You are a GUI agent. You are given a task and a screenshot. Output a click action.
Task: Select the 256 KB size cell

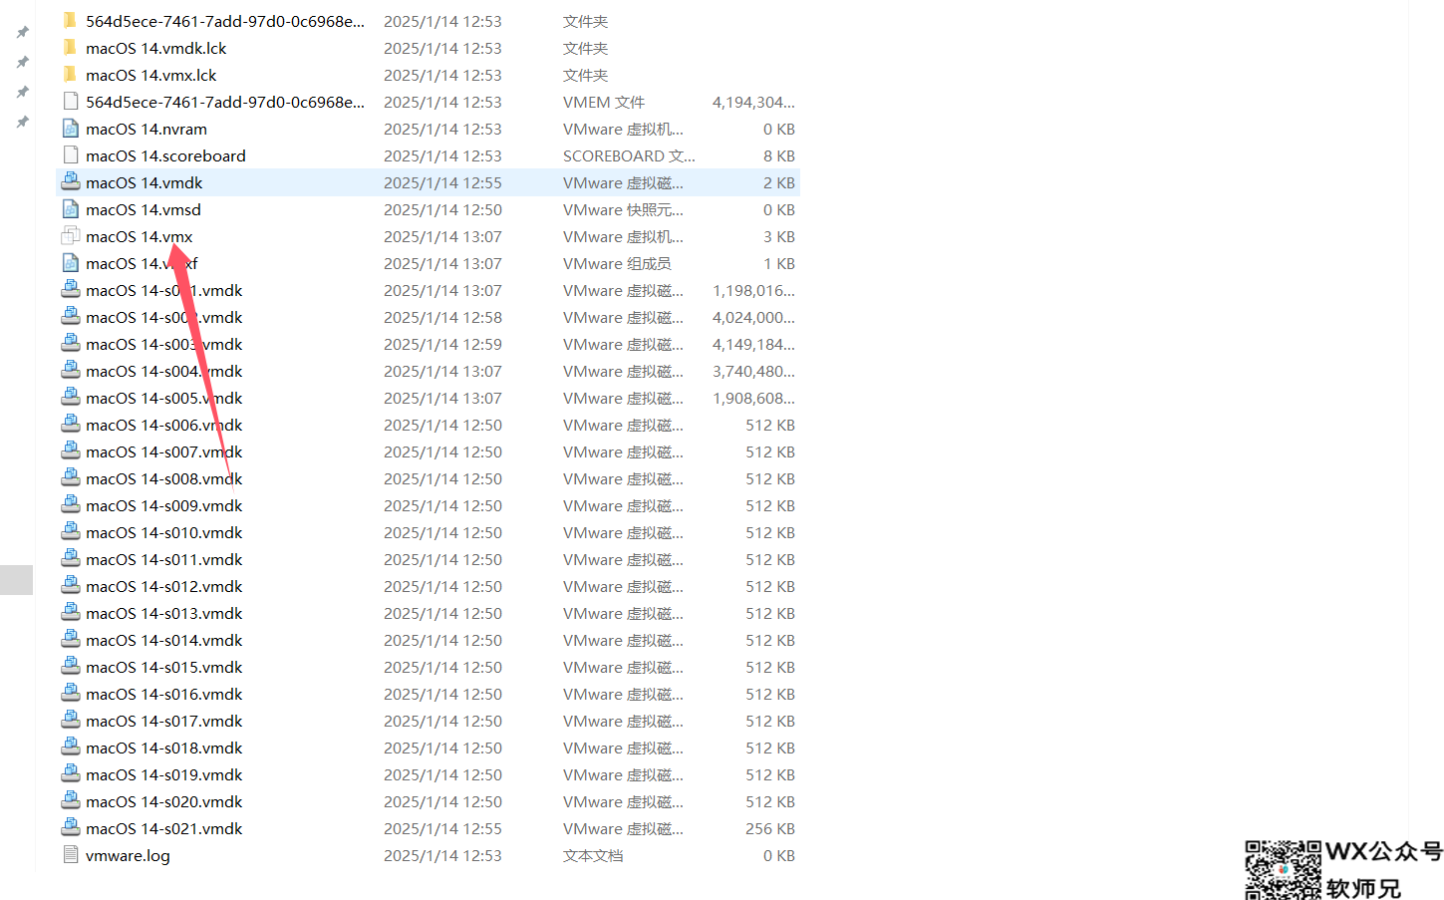[769, 828]
